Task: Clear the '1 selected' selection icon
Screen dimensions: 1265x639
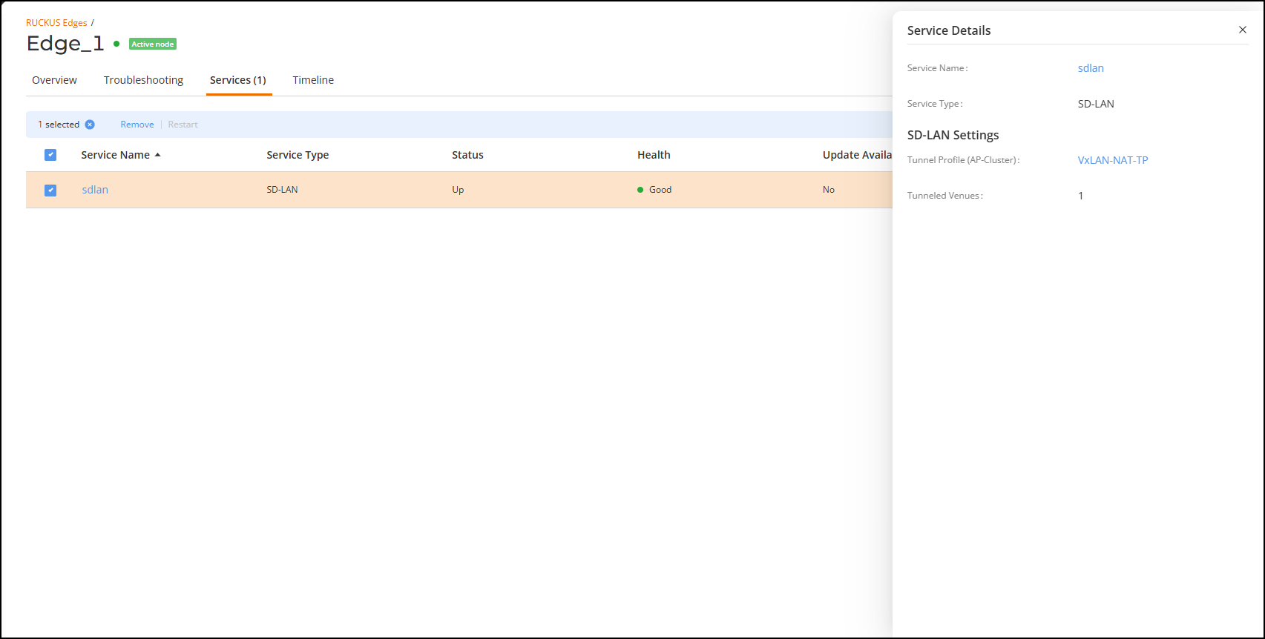Action: (90, 125)
